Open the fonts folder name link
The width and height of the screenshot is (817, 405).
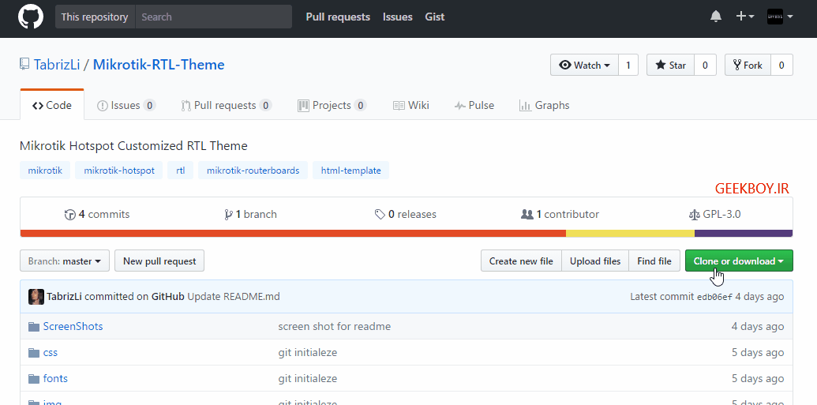click(55, 378)
